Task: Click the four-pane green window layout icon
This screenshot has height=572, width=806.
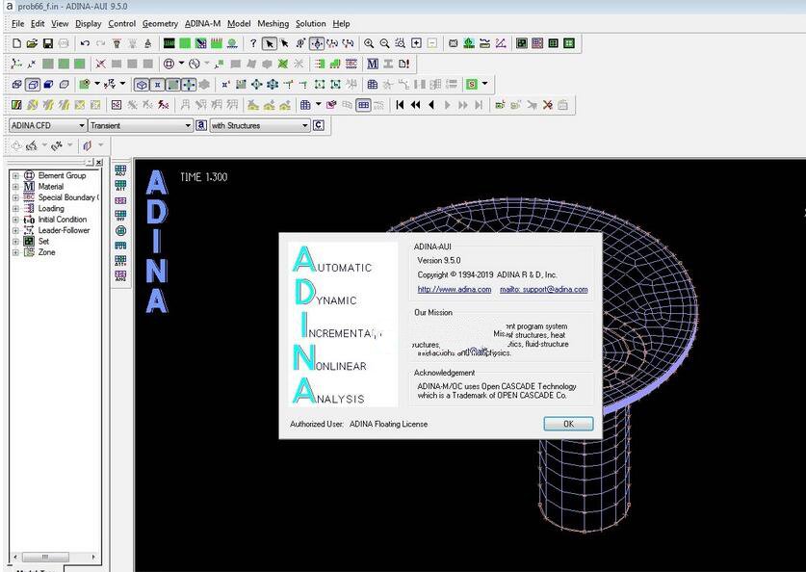Action: [x=569, y=43]
